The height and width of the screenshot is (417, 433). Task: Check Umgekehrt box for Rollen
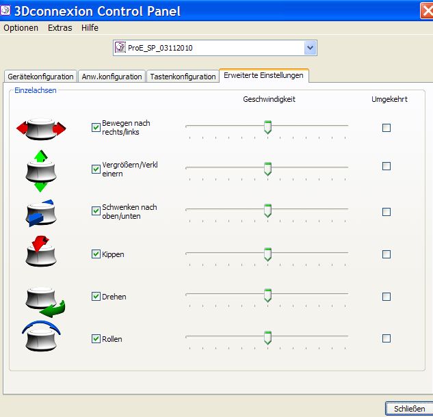pyautogui.click(x=386, y=338)
